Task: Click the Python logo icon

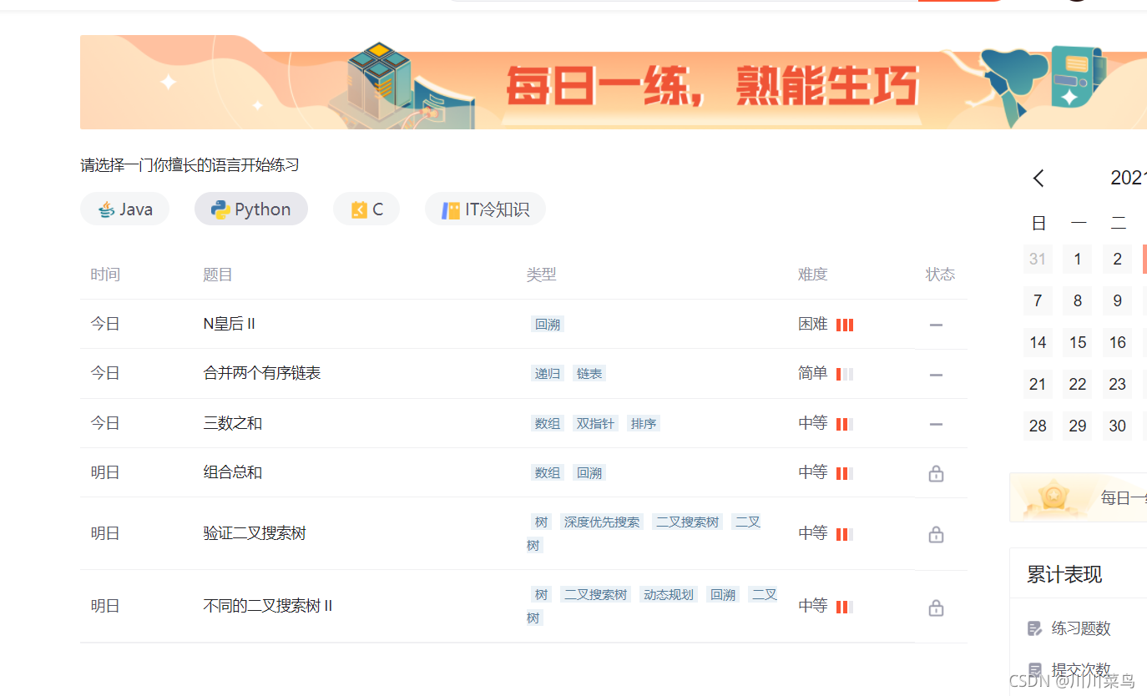Action: [220, 209]
